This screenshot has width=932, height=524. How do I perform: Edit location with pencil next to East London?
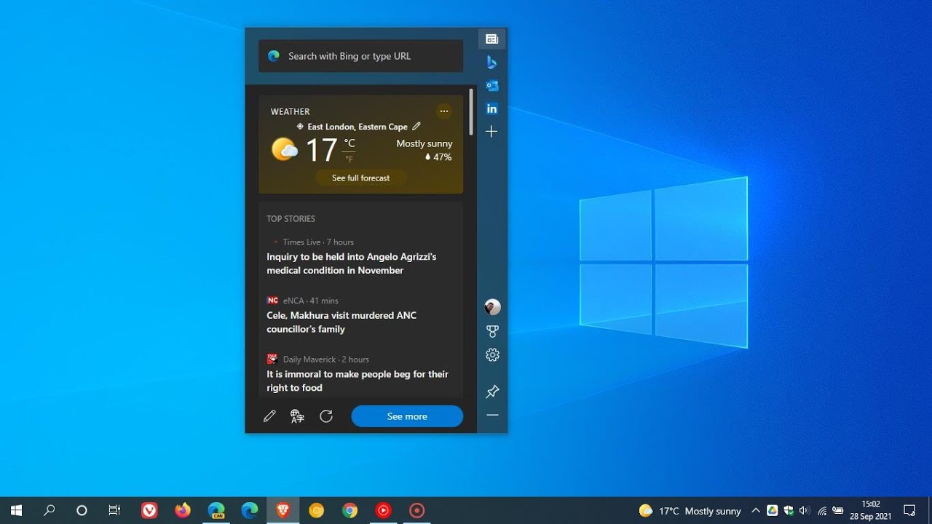pyautogui.click(x=416, y=126)
